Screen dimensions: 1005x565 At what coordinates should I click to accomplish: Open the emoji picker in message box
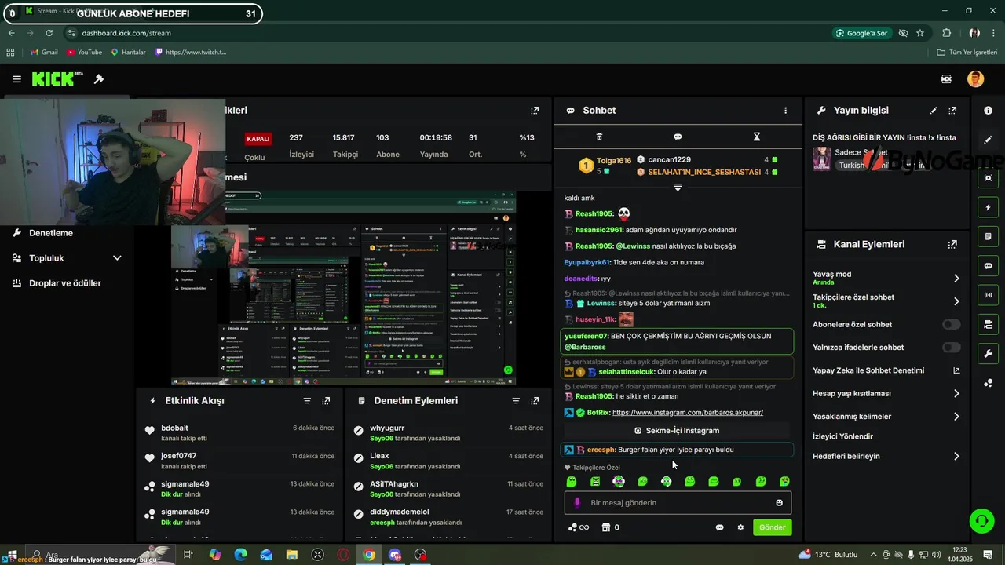780,503
